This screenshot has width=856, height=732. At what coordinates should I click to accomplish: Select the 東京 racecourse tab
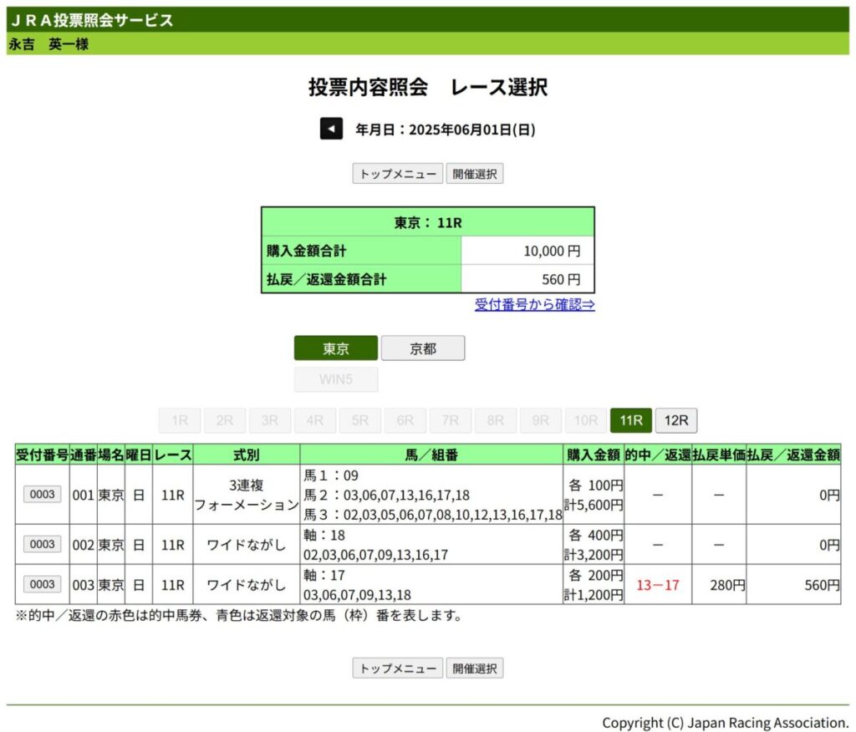[x=336, y=348]
